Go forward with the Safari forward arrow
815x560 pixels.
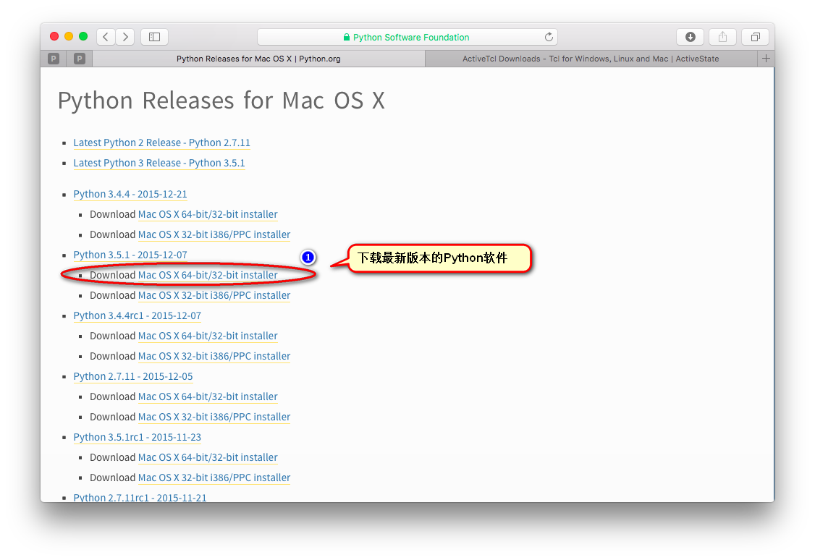[x=125, y=37]
